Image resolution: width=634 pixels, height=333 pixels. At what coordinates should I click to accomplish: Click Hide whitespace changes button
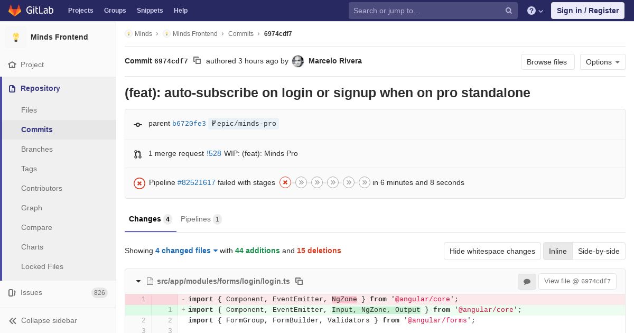pos(492,251)
